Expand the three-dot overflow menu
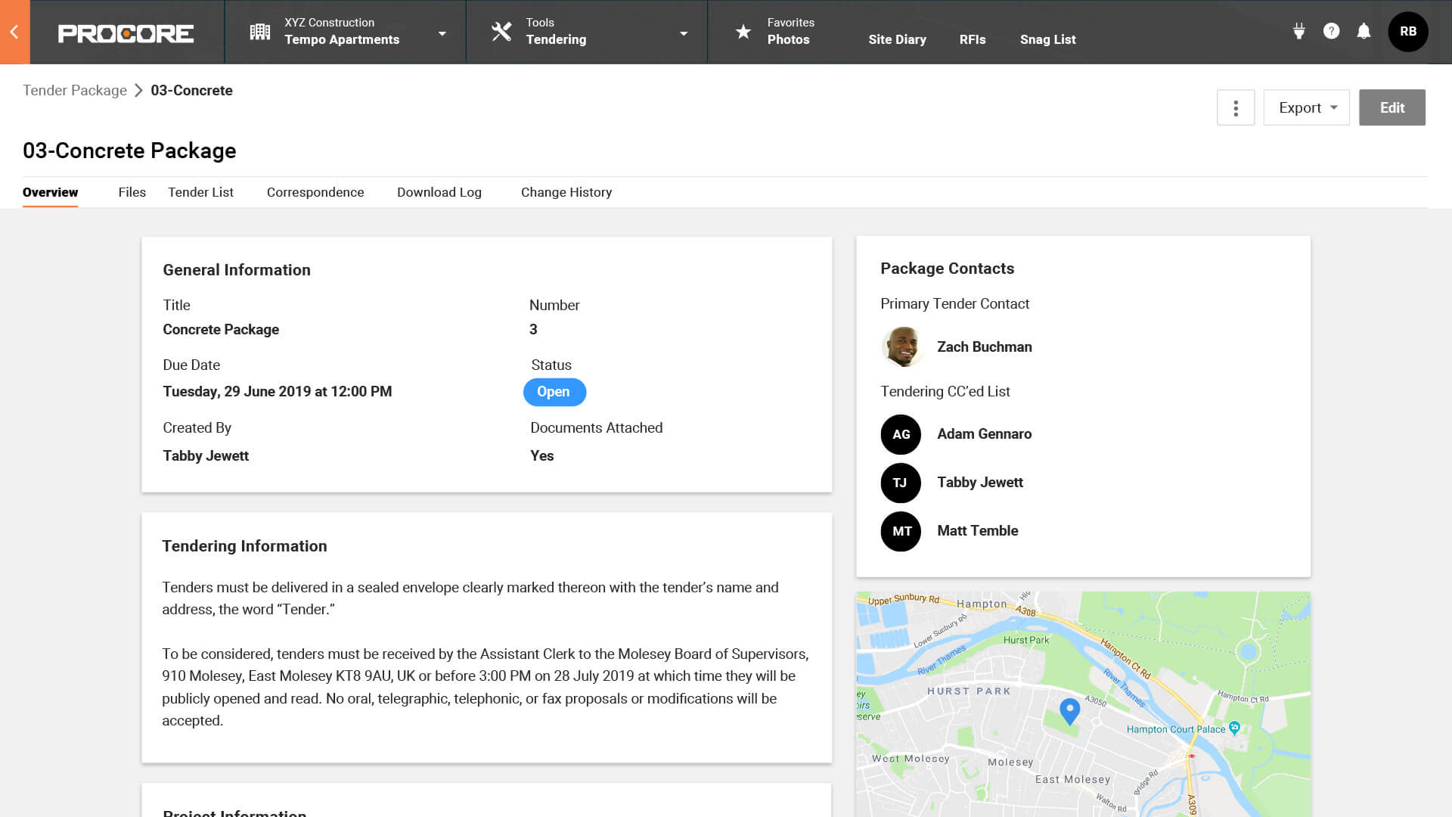This screenshot has height=817, width=1452. coord(1236,107)
